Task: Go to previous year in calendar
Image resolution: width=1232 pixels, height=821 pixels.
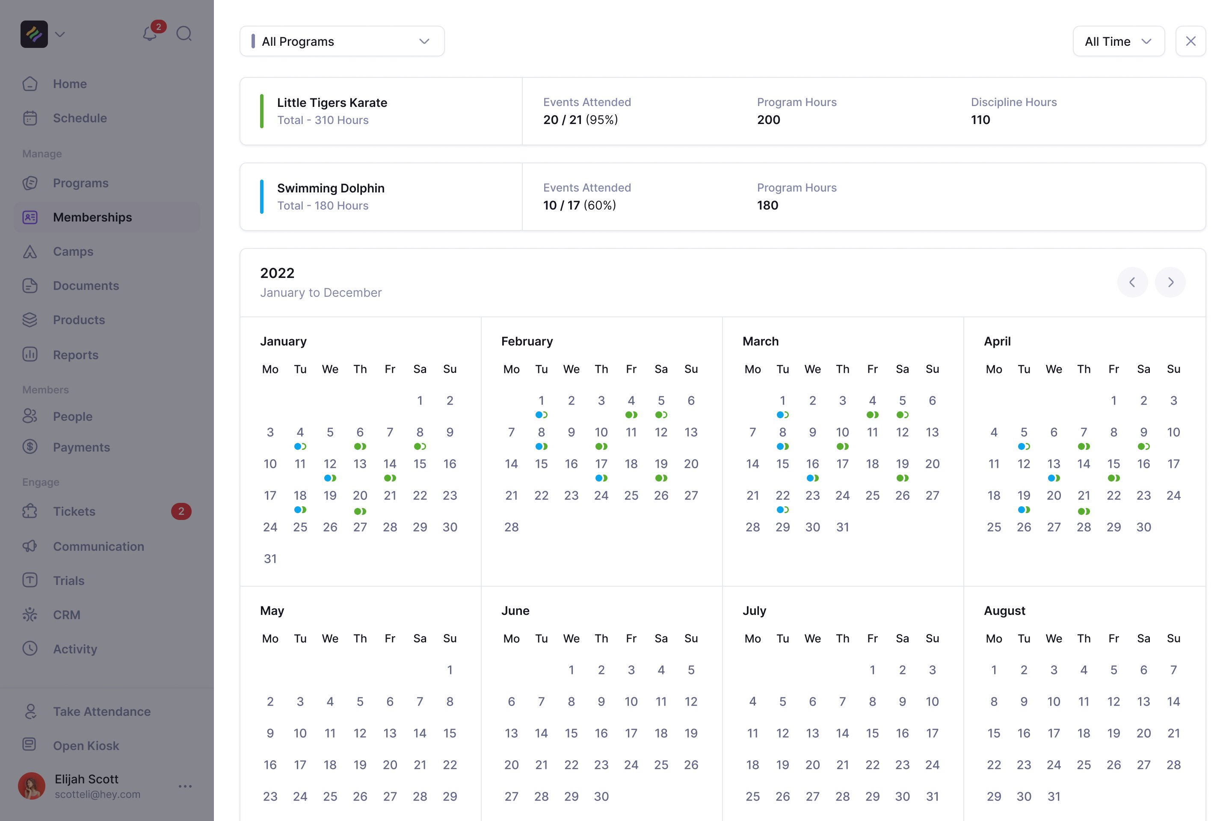Action: [1132, 283]
